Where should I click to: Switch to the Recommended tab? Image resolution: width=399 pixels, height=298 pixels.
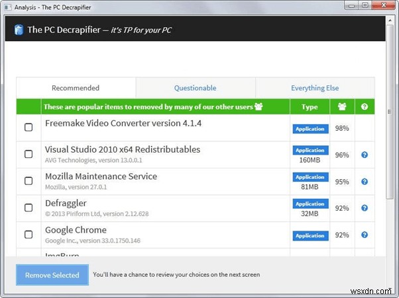[76, 88]
